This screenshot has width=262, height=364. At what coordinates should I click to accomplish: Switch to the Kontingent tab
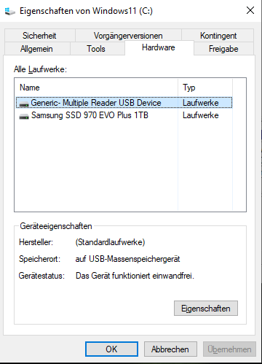click(x=218, y=36)
